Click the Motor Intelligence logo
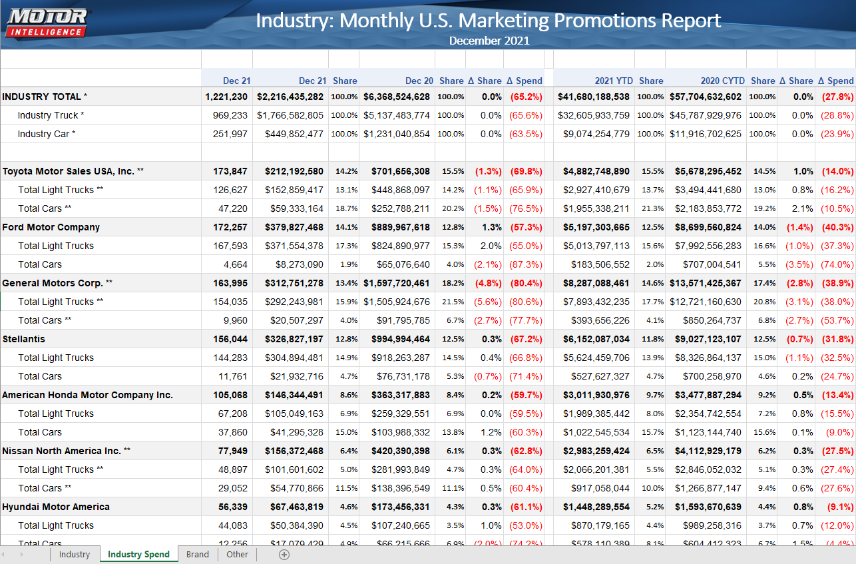The width and height of the screenshot is (856, 564). (47, 23)
